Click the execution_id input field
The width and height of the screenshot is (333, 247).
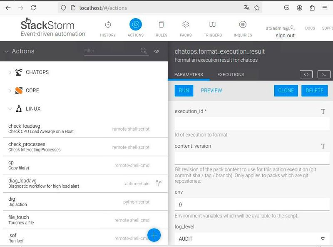tap(252, 123)
